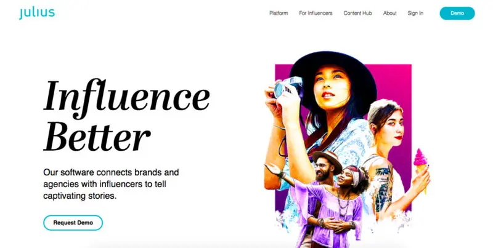Click the teal Demo button
This screenshot has height=248, width=493.
pos(457,13)
